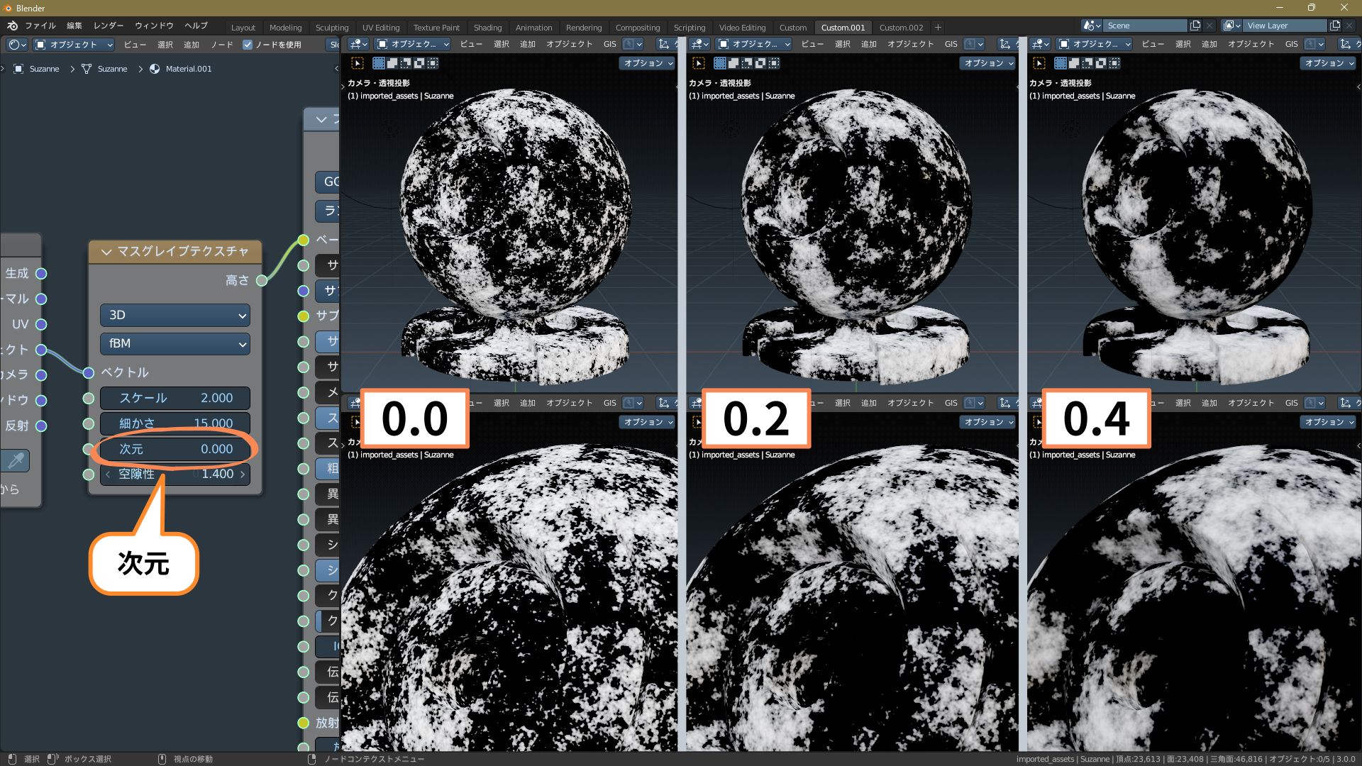Open the GIS layer dropdown in the middle viewport header
This screenshot has width=1362, height=766.
point(974,44)
